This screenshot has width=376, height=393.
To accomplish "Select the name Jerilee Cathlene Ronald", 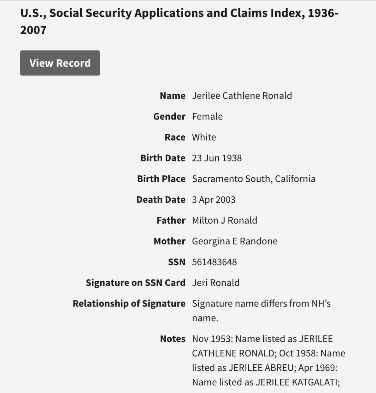I will click(x=242, y=96).
